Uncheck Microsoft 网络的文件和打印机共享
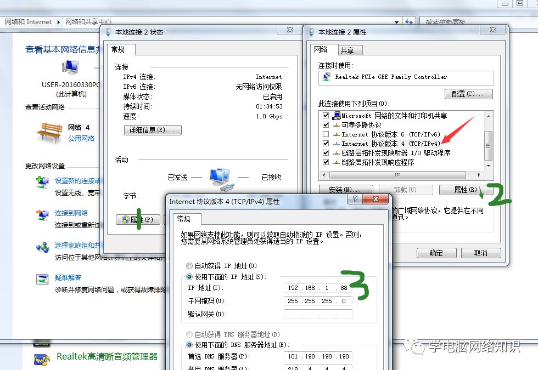The width and height of the screenshot is (538, 370). [326, 115]
